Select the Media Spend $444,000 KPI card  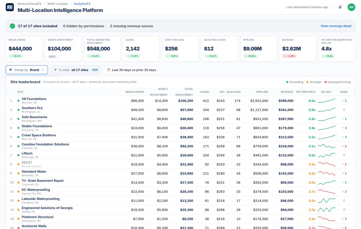click(24, 49)
